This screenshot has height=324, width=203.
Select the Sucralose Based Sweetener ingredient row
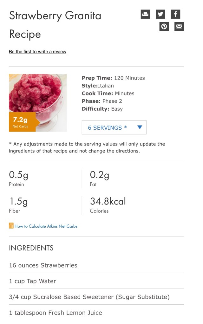pos(89,297)
